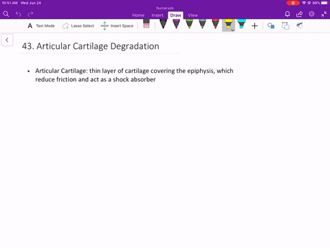Expand yellow highlighter options chevron

tap(232, 30)
